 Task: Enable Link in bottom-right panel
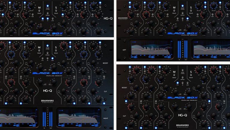point(187,83)
